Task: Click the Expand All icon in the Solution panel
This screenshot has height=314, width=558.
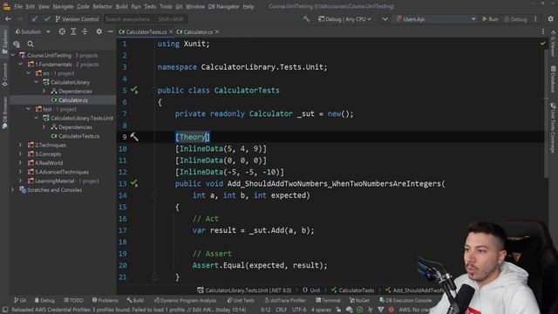Action: click(x=73, y=31)
